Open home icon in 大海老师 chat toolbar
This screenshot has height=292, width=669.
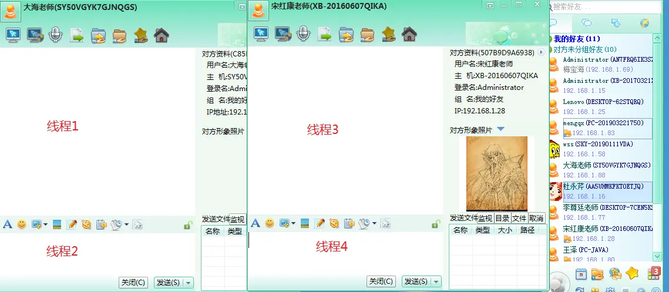(x=162, y=35)
